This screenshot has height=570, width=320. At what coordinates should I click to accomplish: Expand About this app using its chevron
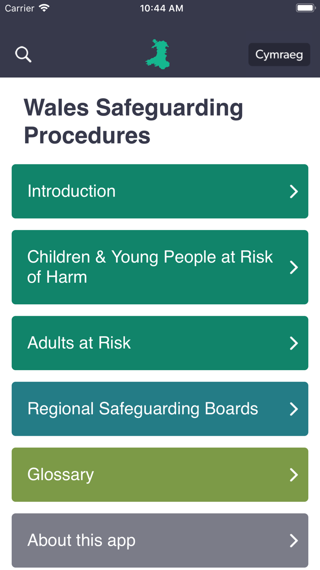(x=294, y=541)
